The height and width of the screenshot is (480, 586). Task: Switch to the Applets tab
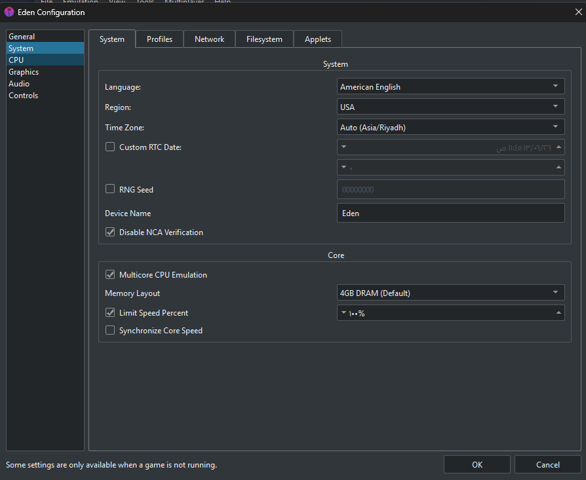[318, 39]
